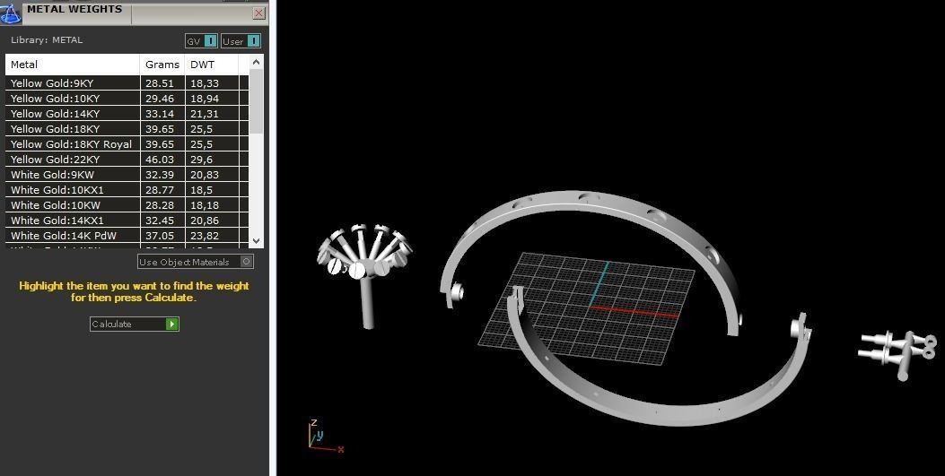Select the White Gold:14KX1 row
The width and height of the screenshot is (945, 476).
click(127, 221)
